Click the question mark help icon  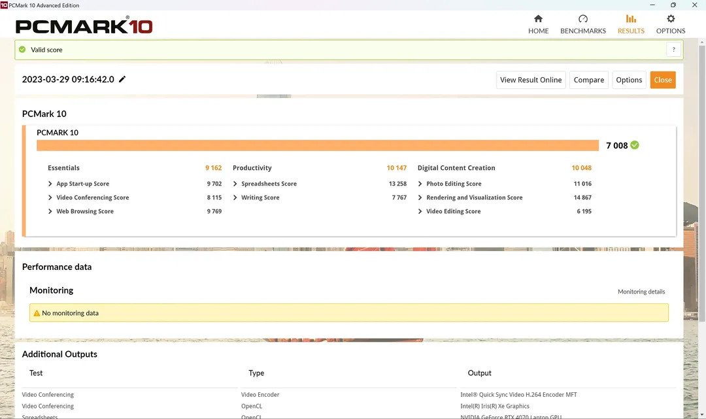[674, 50]
